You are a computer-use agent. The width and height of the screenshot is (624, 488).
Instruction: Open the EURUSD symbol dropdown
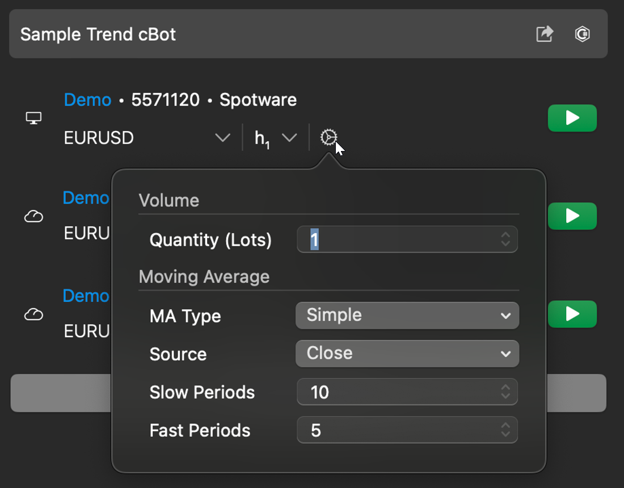click(x=223, y=137)
